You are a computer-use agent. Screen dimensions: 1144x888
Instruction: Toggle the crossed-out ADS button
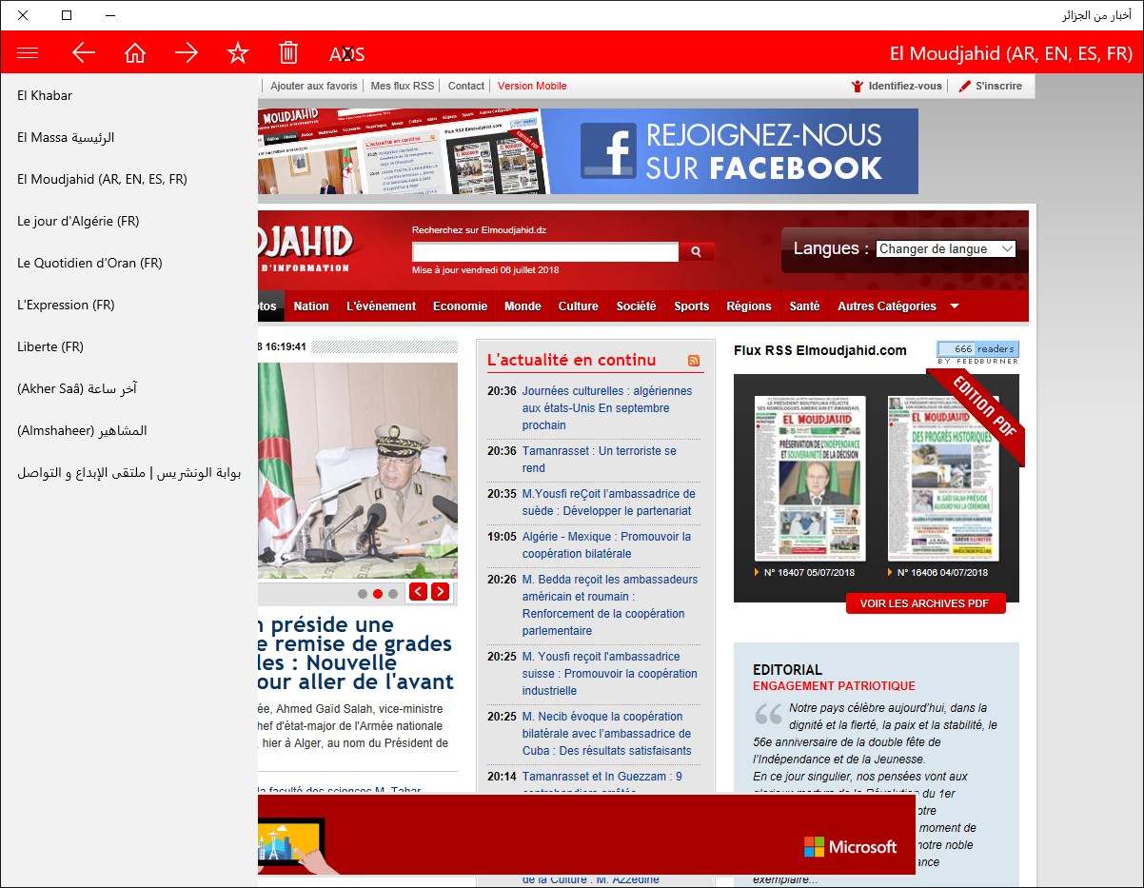(x=347, y=54)
